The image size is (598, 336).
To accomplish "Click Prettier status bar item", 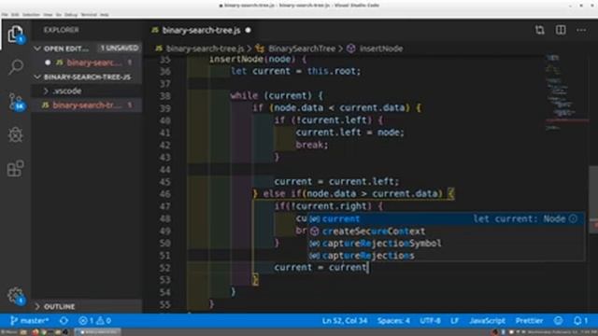I will pos(529,321).
